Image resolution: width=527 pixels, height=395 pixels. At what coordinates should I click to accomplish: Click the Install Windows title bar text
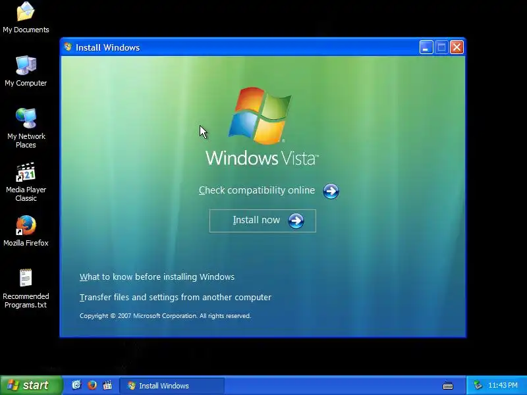107,47
